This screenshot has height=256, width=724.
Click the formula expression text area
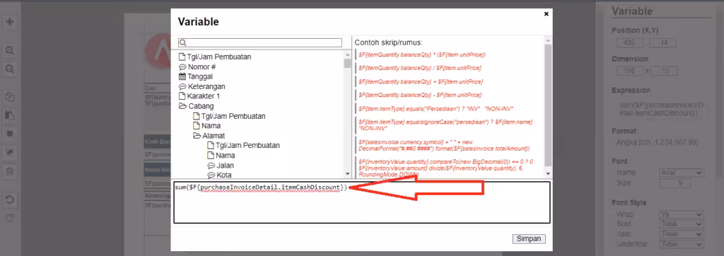point(362,202)
